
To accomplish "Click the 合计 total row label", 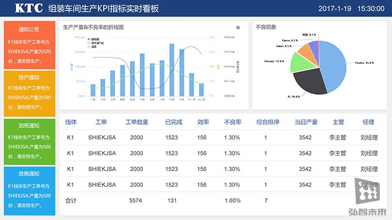I will click(71, 200).
